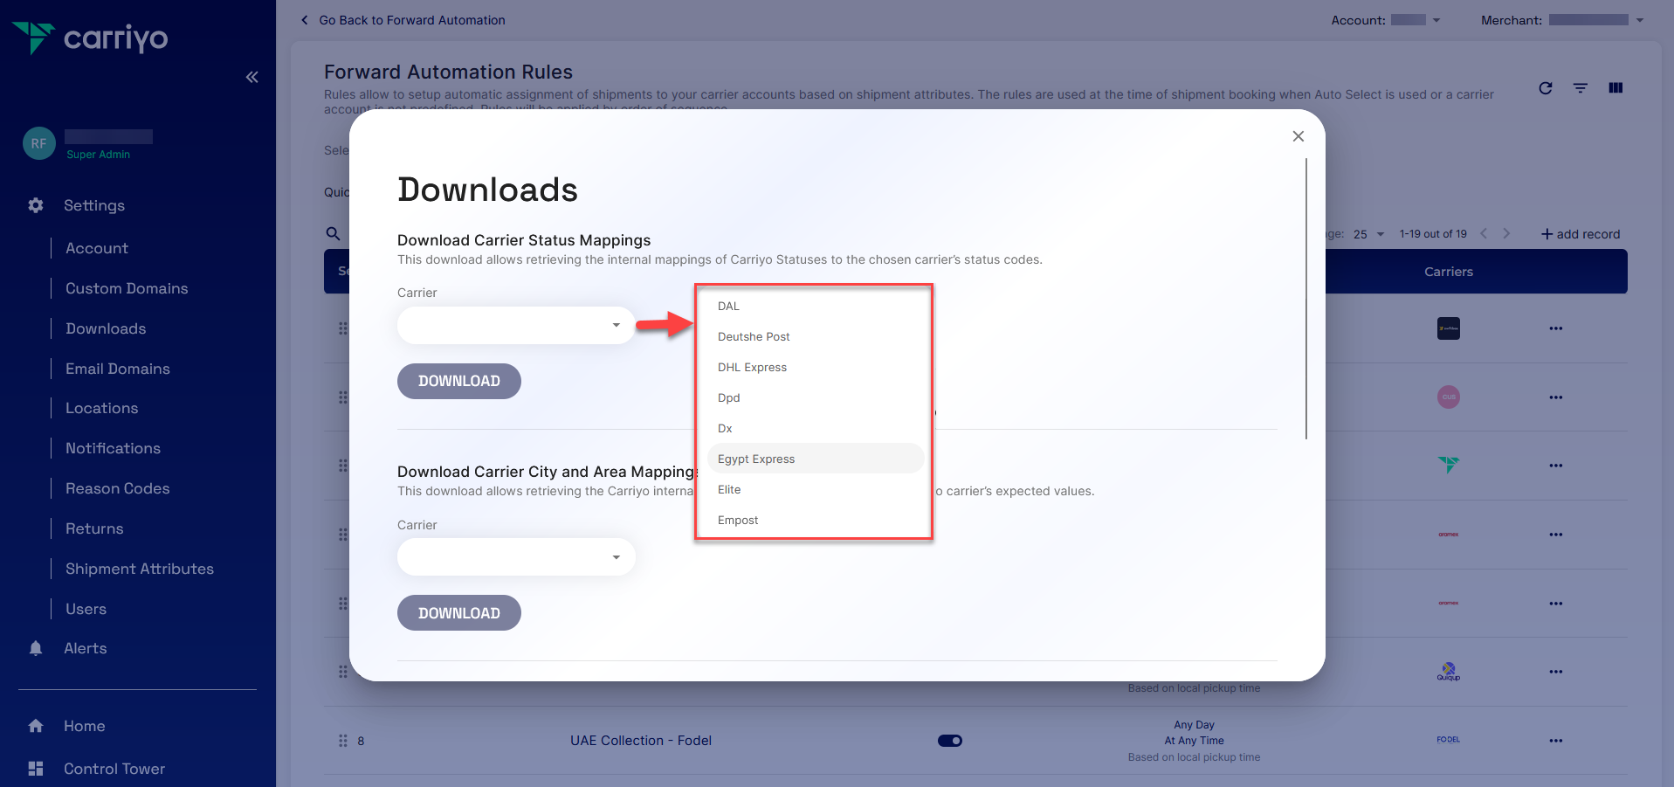Click DOWNLOAD for City and Area Mappings

tap(459, 613)
